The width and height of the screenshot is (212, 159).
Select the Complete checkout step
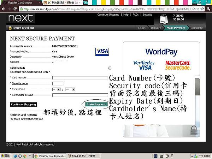pos(197,28)
